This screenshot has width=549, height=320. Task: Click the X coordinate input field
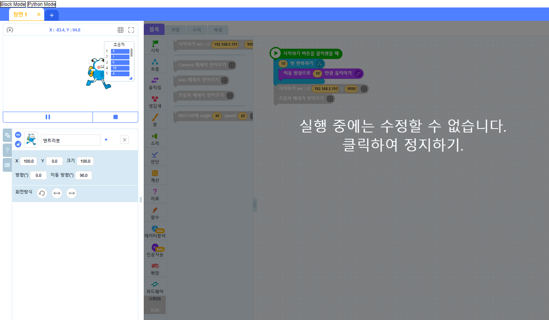click(x=28, y=161)
